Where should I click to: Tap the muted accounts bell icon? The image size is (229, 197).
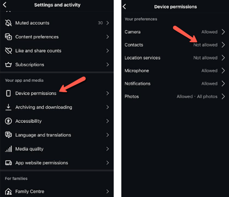click(x=8, y=23)
